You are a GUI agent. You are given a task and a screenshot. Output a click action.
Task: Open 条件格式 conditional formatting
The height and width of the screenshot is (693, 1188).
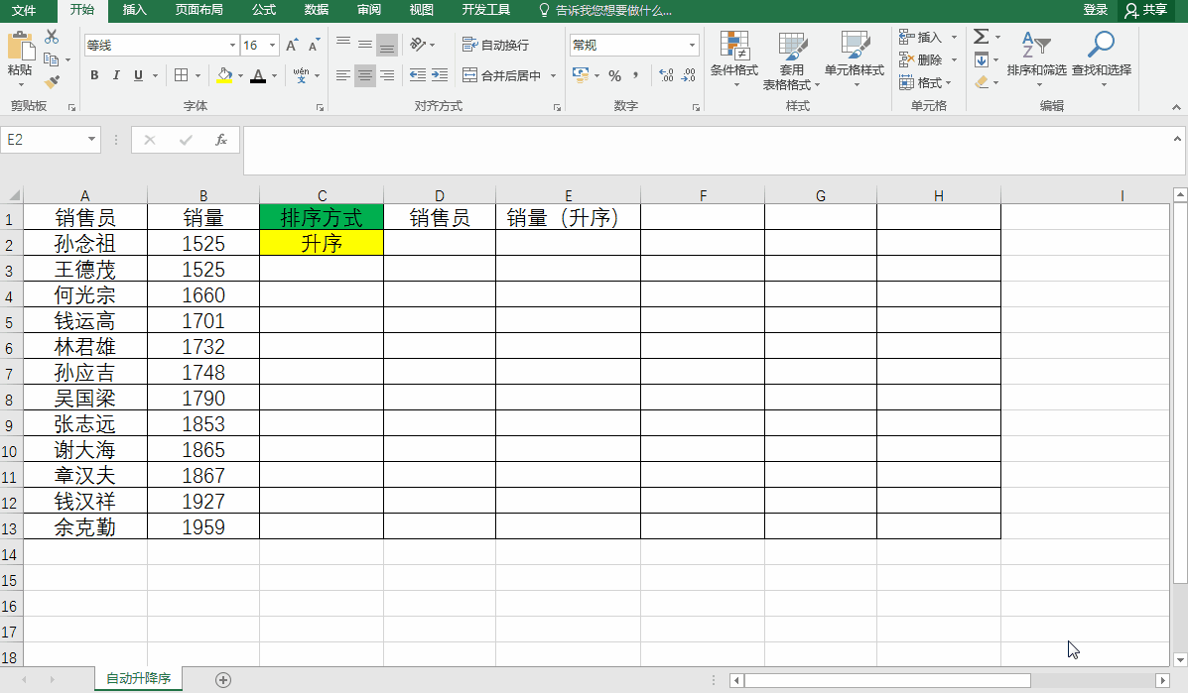(x=734, y=59)
